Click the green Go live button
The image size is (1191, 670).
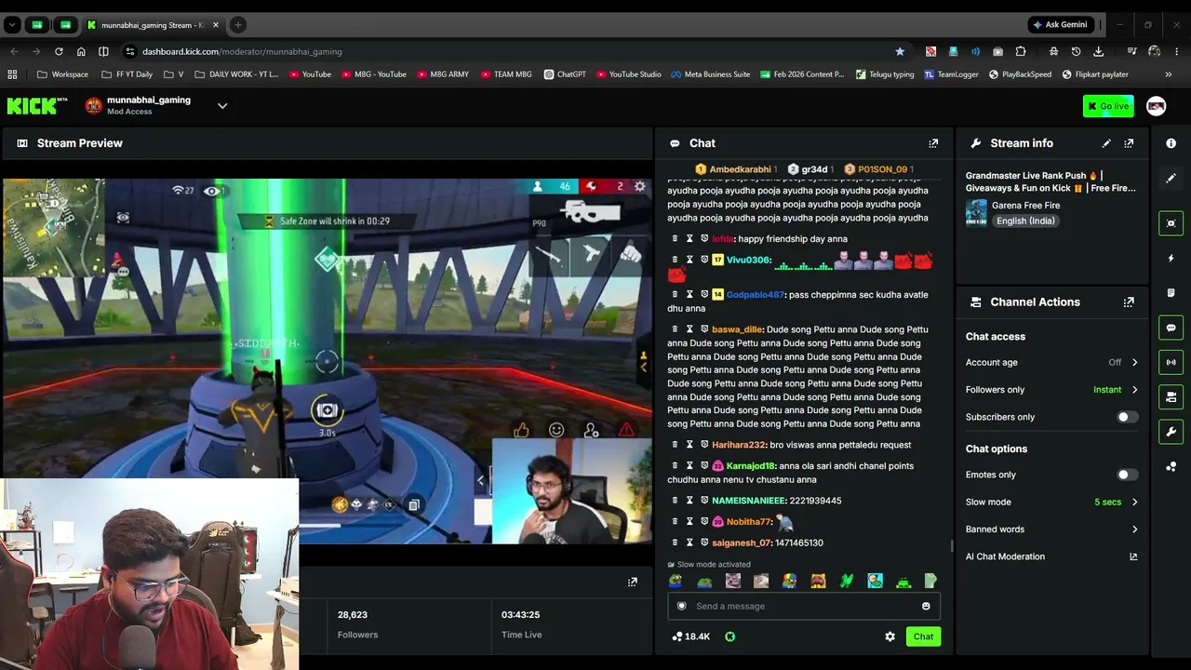[1108, 106]
